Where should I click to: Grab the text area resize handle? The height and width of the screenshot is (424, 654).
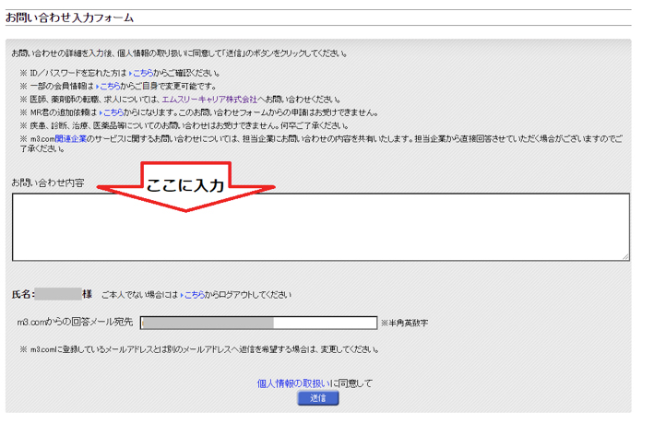[x=625, y=257]
